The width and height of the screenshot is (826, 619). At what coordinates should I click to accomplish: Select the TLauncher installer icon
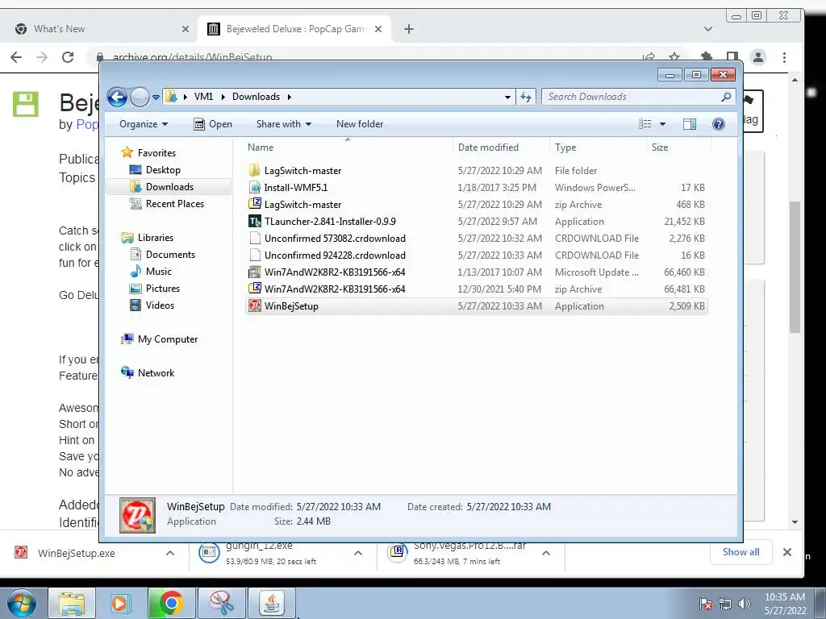pyautogui.click(x=254, y=221)
